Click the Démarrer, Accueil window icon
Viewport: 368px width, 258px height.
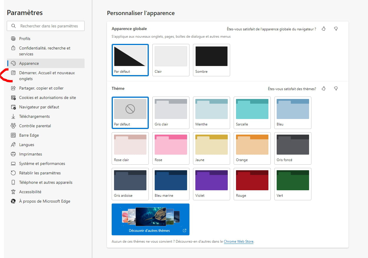[x=13, y=73]
